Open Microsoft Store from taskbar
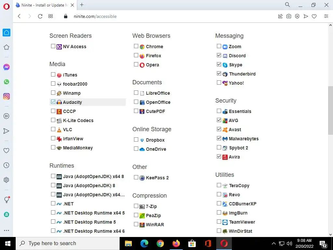Viewport: 333px width, 250px height. (192, 243)
